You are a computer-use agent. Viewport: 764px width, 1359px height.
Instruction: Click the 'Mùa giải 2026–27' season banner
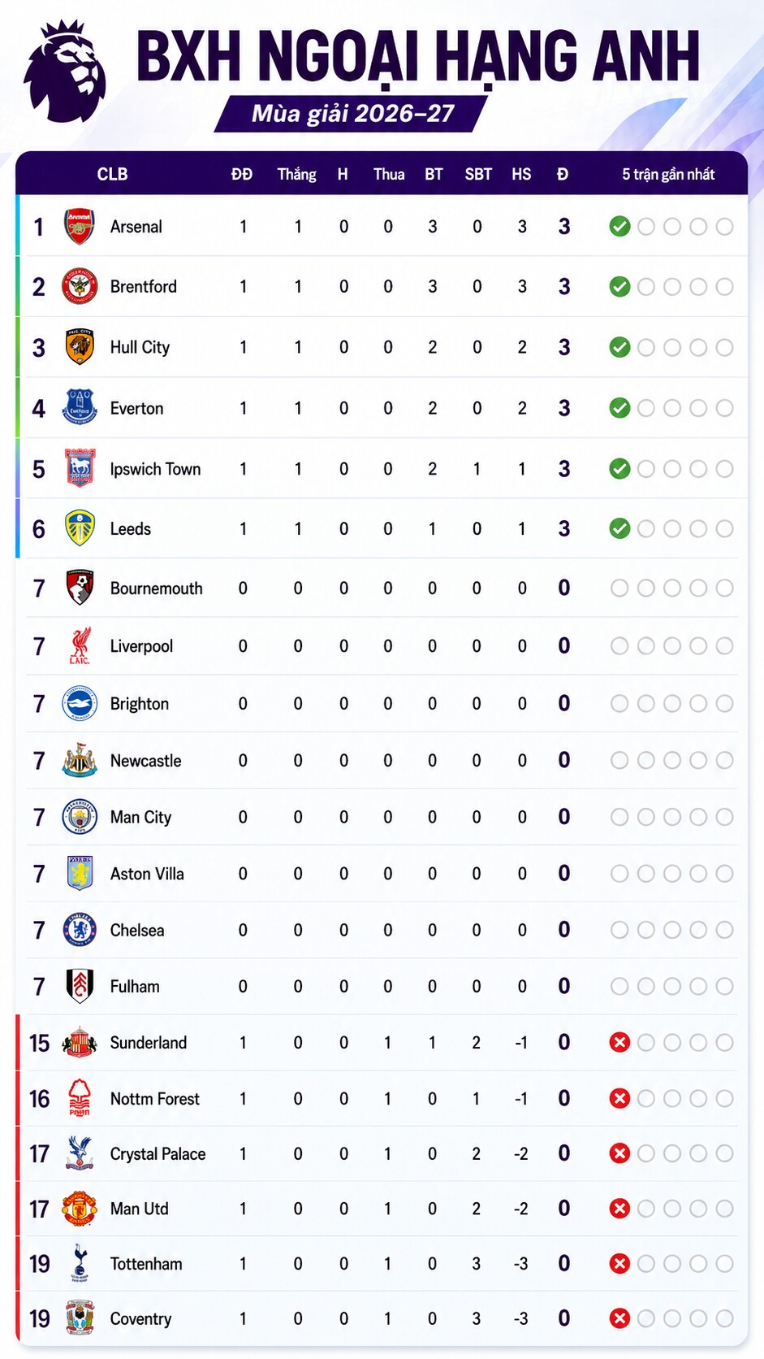[352, 114]
